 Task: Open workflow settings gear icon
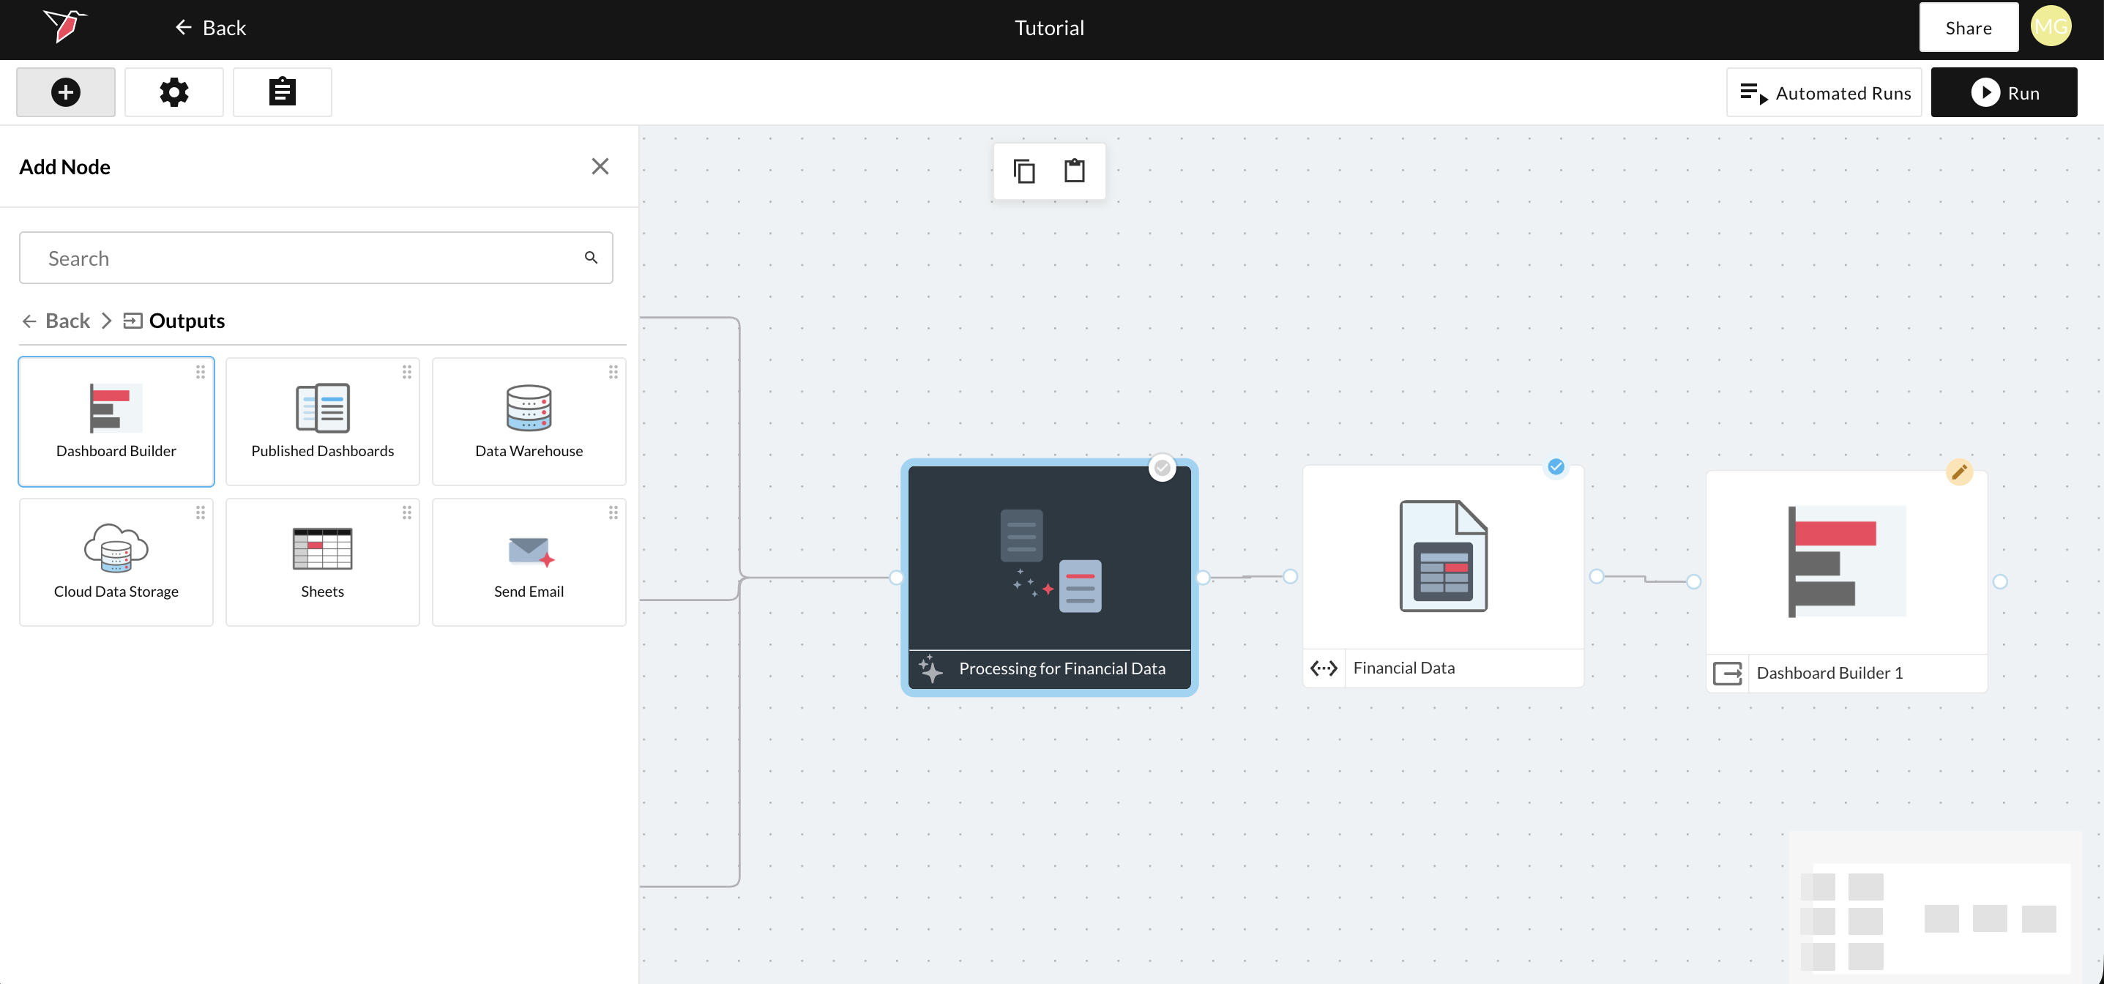(174, 92)
